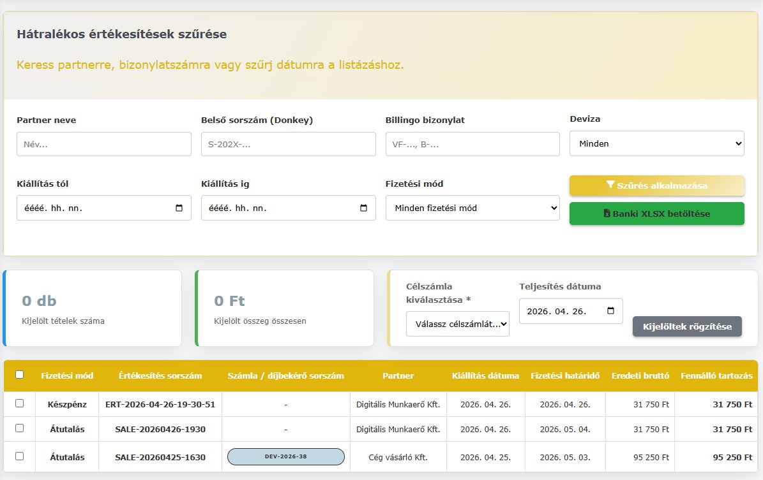The width and height of the screenshot is (763, 480).
Task: Open calendar picker icon for Kiállítás ig
Action: (363, 208)
